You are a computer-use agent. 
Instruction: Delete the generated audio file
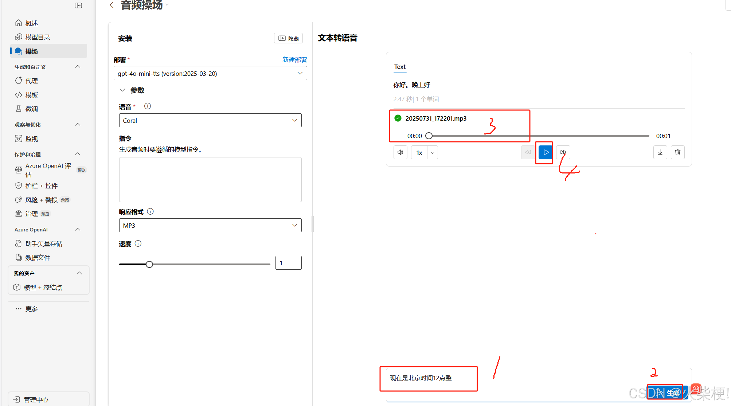677,152
